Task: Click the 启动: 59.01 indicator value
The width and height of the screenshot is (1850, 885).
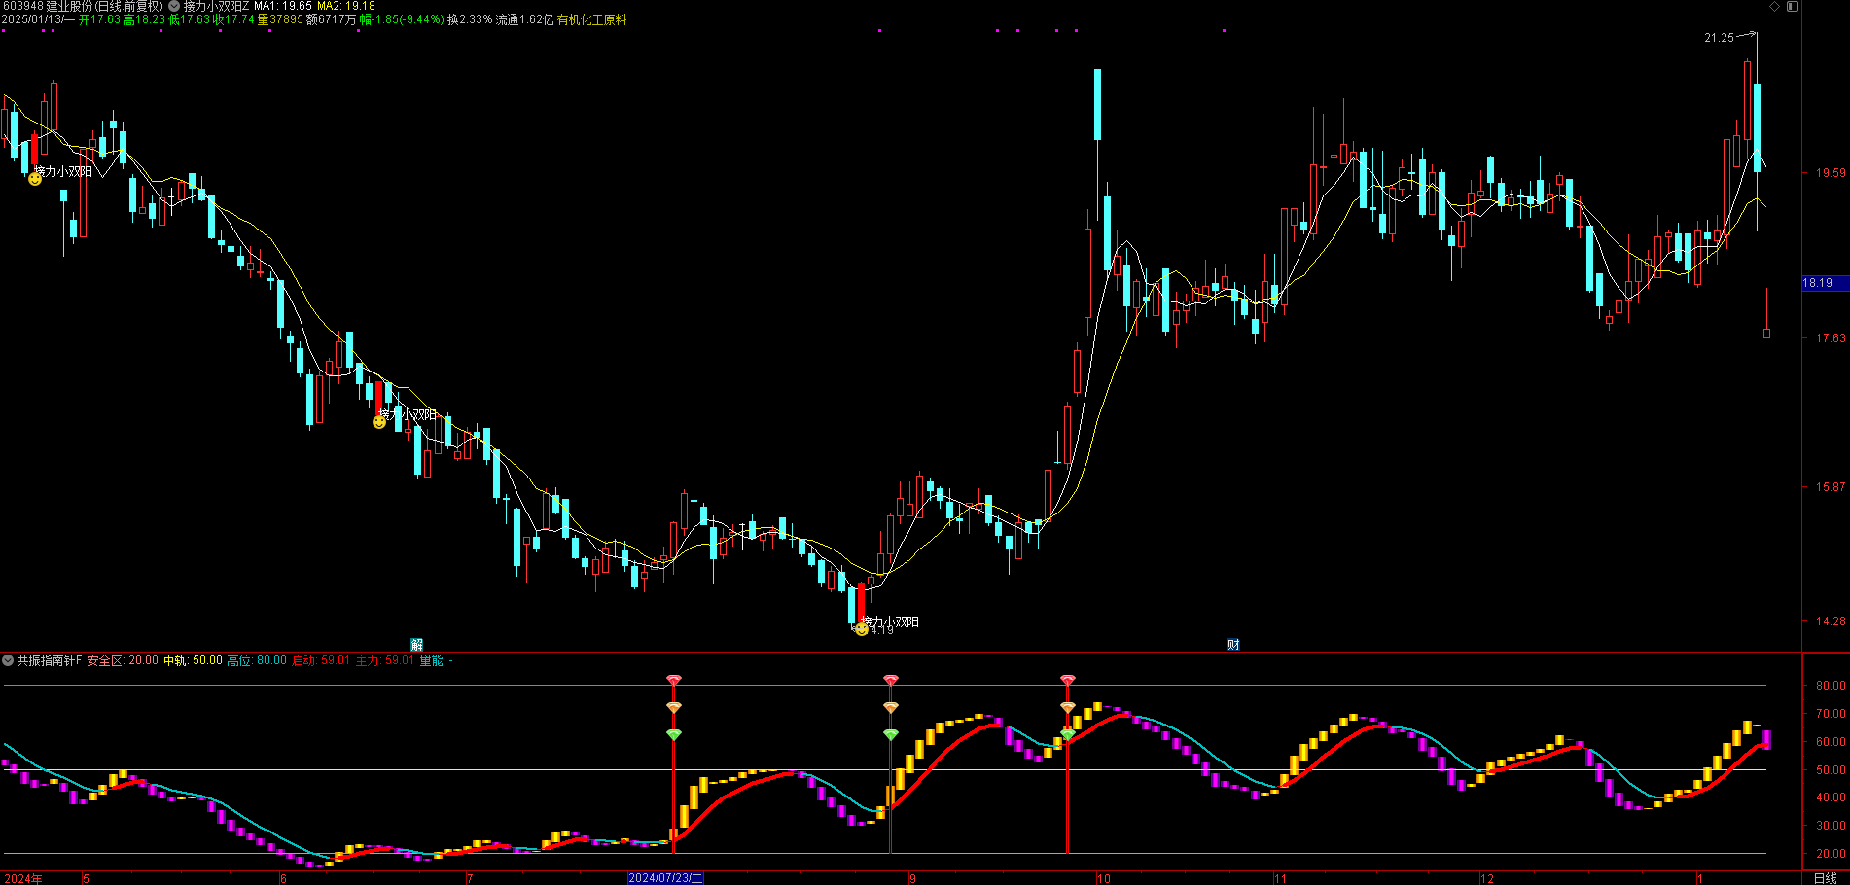Action: 321,660
